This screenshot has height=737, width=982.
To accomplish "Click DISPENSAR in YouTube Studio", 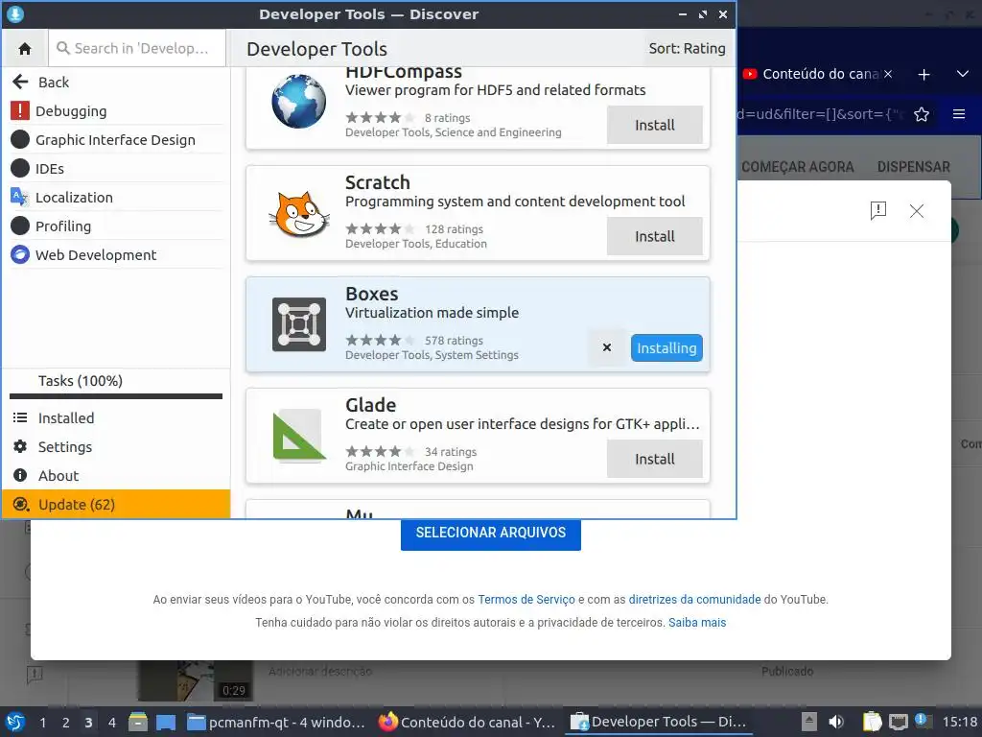I will point(914,167).
